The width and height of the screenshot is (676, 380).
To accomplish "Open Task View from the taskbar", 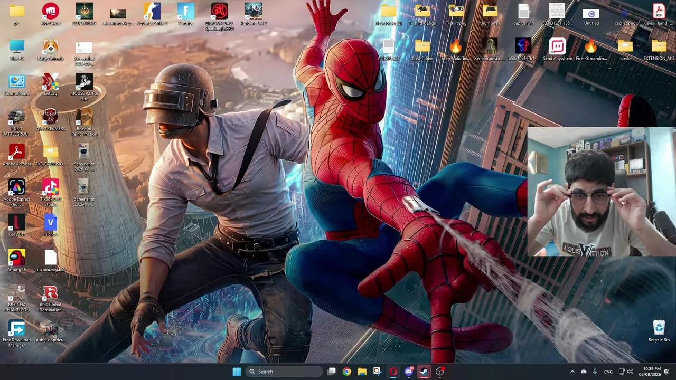I will tap(331, 372).
